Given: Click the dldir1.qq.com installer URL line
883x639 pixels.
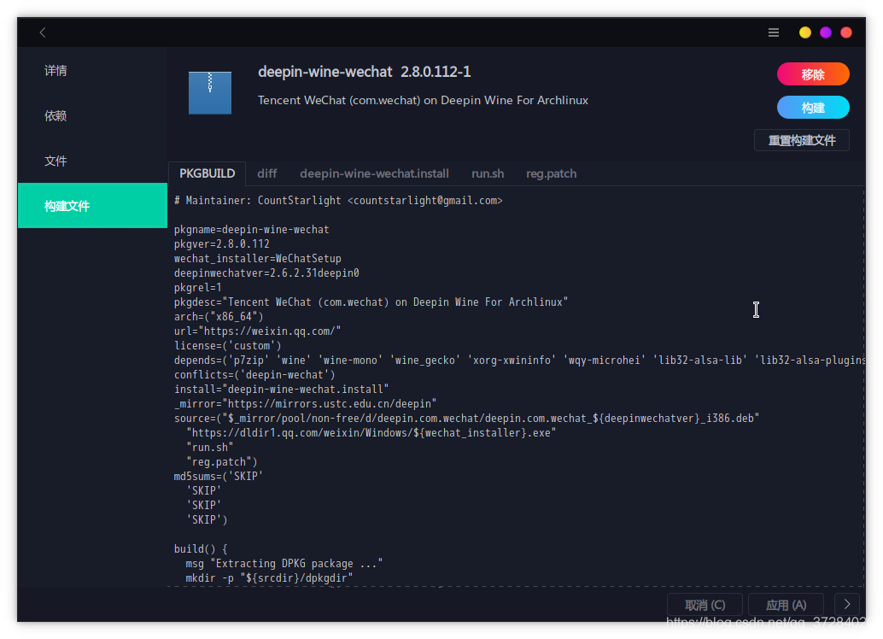Looking at the screenshot, I should coord(371,433).
